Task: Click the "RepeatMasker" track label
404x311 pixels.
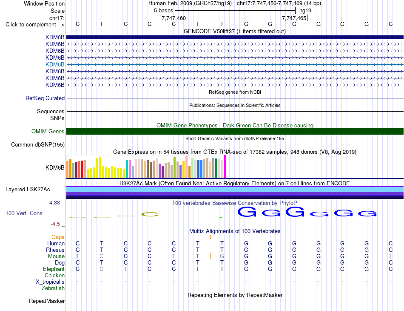Action: 47,301
